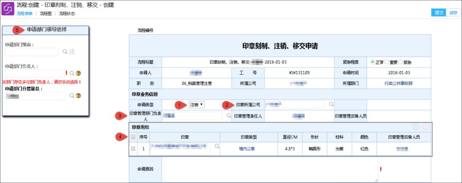This screenshot has width=462, height=183.
Task: Click red minus icon to remove seal row
Action: (x=426, y=127)
